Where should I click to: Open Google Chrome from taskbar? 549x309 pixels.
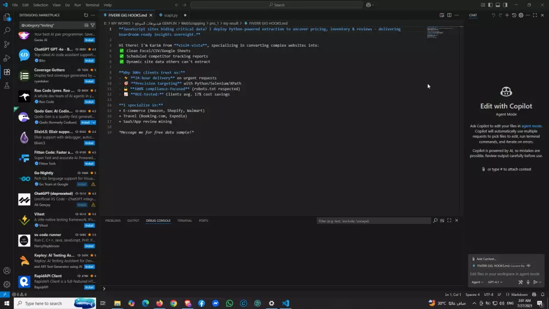173,303
